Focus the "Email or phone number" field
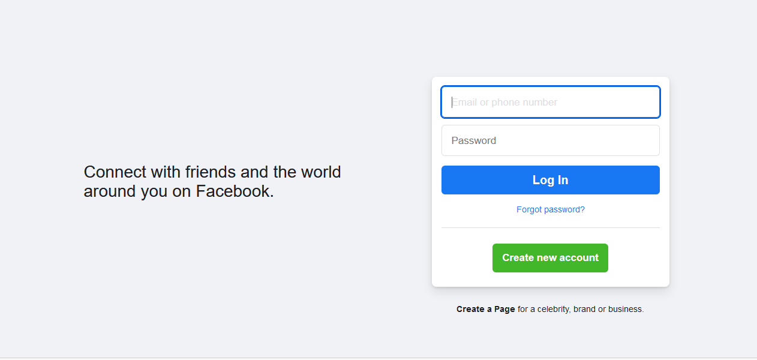The image size is (757, 360). tap(550, 102)
